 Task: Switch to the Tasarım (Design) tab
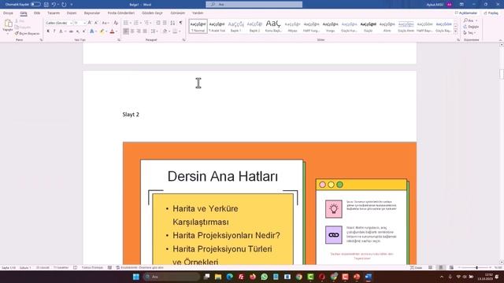pyautogui.click(x=54, y=13)
